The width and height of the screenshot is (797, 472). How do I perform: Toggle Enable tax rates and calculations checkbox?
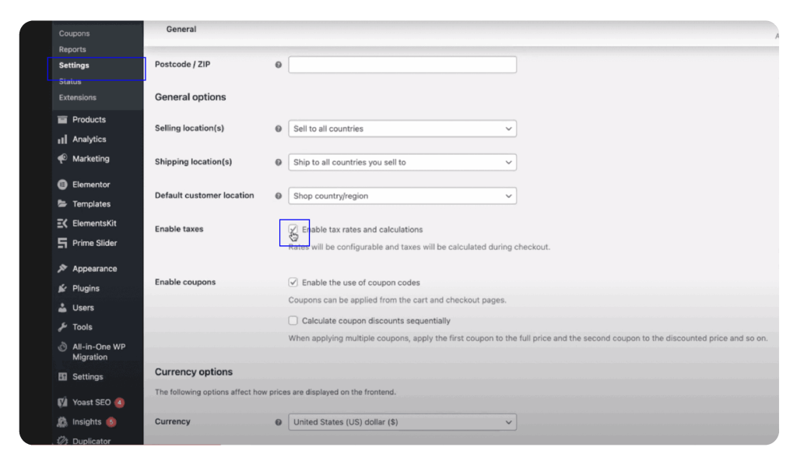pos(293,230)
